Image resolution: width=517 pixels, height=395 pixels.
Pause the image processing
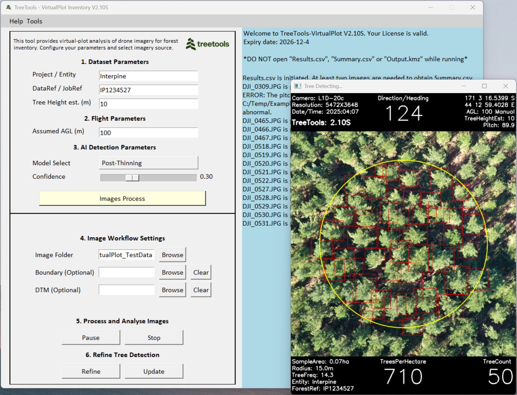pyautogui.click(x=91, y=338)
